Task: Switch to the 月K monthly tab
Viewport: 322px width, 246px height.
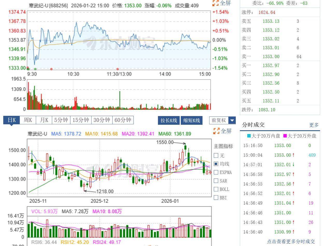Action: tap(44, 120)
